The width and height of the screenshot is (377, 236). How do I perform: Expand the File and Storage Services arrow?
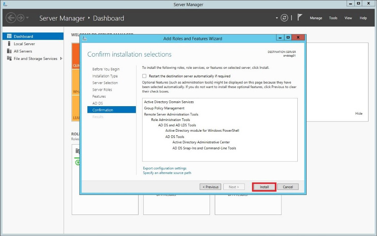61,58
